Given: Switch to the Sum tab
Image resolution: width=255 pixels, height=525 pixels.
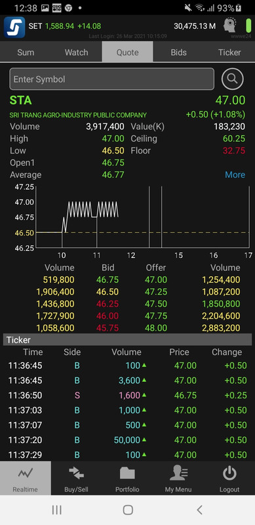Looking at the screenshot, I should coord(26,52).
